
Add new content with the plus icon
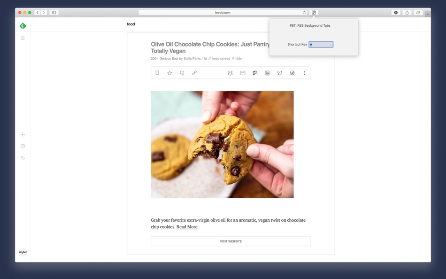[x=23, y=134]
